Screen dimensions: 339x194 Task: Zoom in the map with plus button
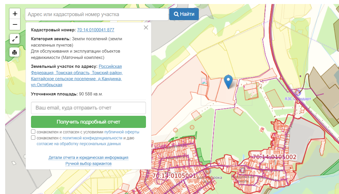[x=15, y=14]
